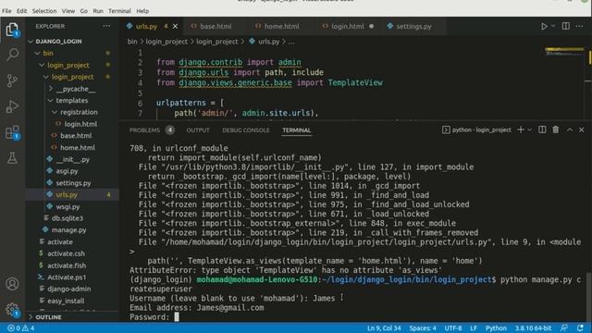
Task: Split the terminal panel
Action: [x=542, y=129]
